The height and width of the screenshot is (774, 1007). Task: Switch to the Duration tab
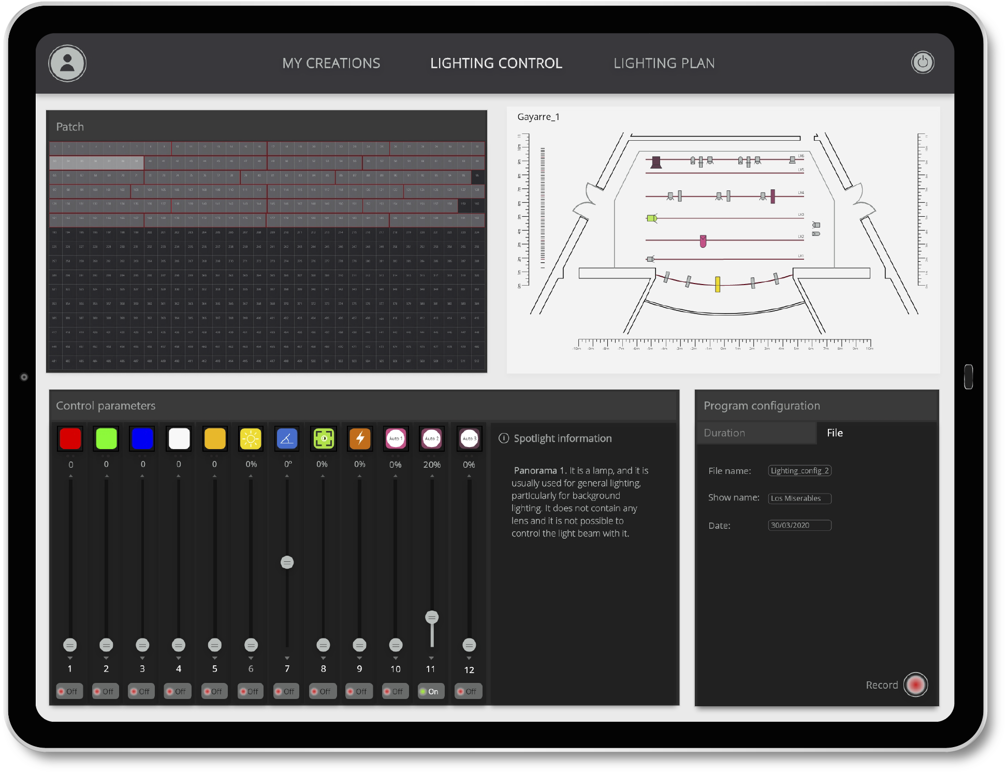coord(756,433)
